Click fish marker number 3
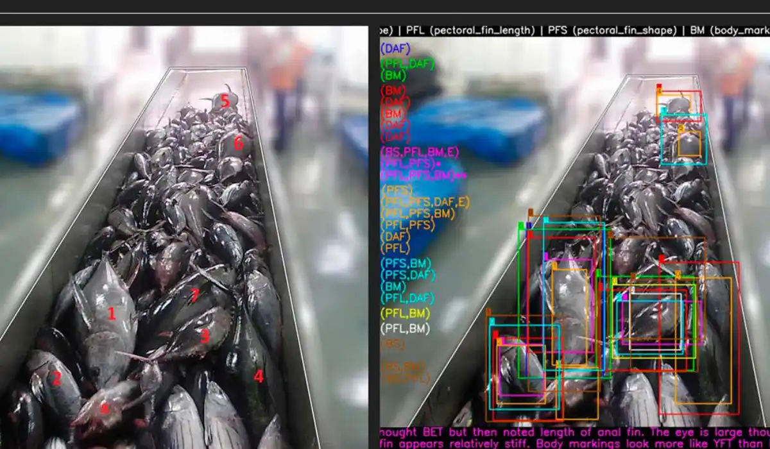The height and width of the screenshot is (449, 770). coord(205,335)
